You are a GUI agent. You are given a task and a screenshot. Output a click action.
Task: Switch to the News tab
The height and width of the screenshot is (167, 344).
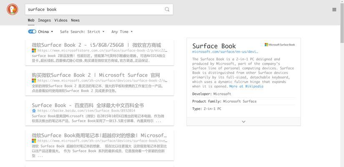point(75,20)
